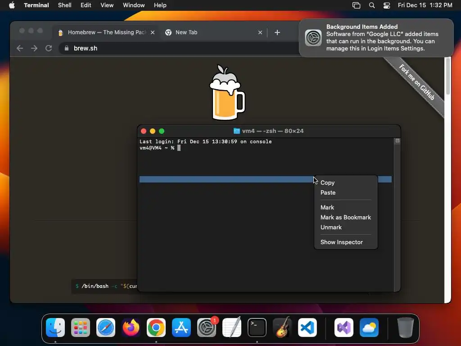
Task: Choose Show Inspector
Action: [x=346, y=242]
